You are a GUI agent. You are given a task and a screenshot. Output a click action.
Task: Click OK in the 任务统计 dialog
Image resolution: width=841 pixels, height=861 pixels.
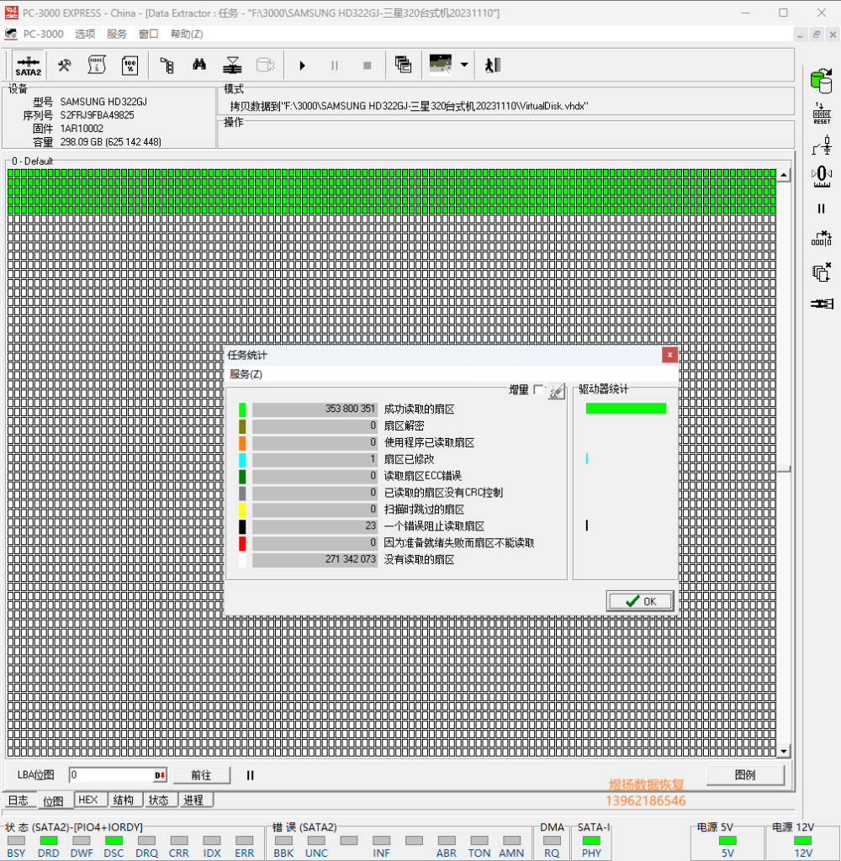pos(641,601)
